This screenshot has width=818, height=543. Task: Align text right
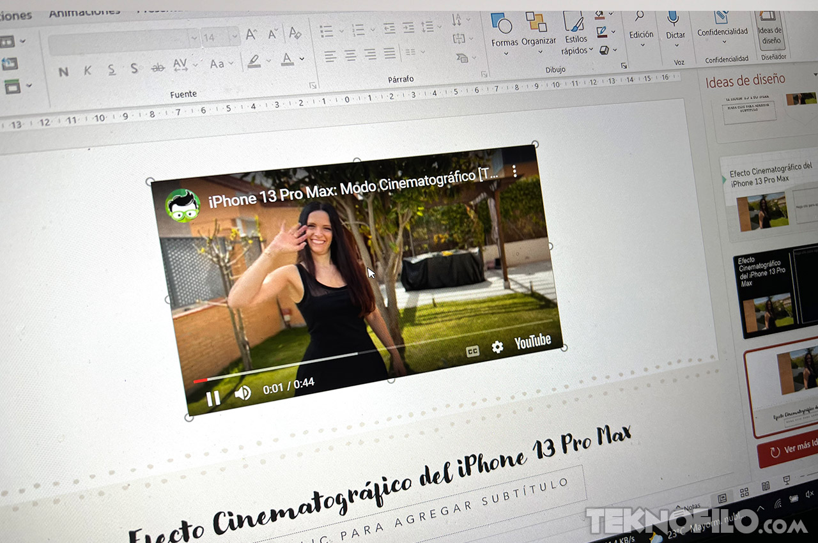click(370, 54)
